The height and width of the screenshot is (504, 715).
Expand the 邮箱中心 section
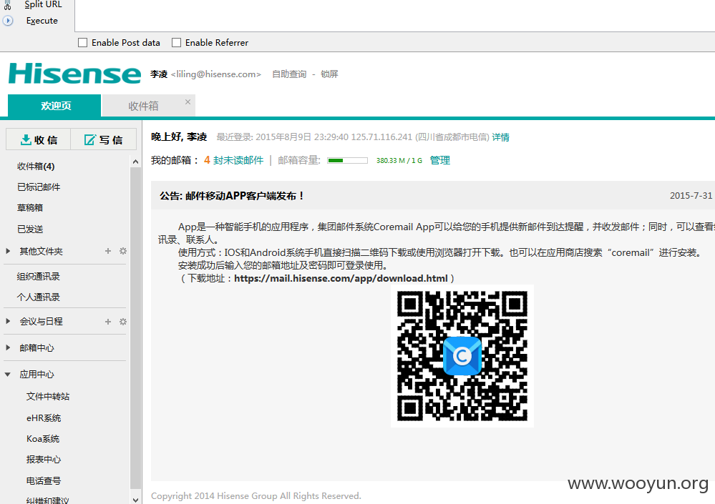[x=8, y=347]
